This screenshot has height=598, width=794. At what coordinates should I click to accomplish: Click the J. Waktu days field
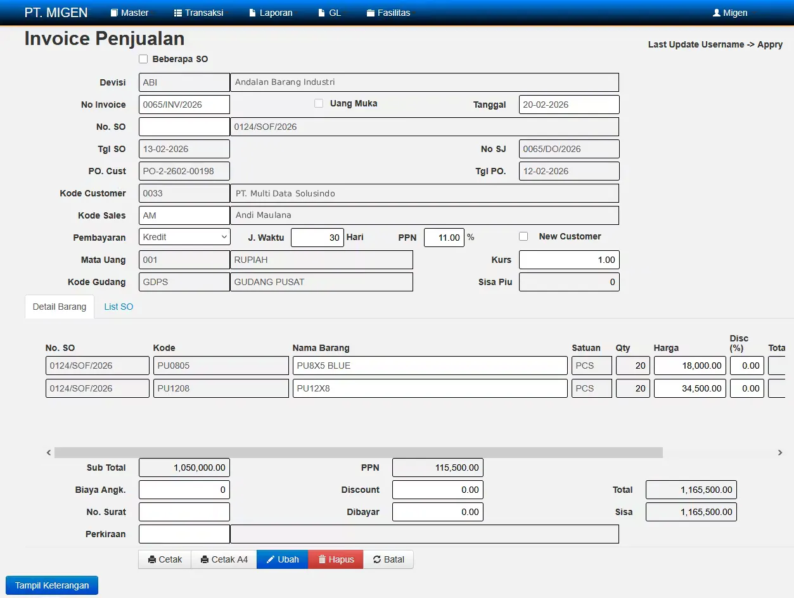(317, 238)
